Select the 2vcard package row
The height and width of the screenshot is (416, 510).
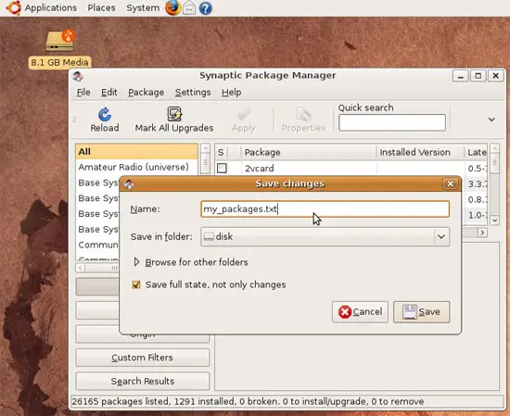point(351,168)
